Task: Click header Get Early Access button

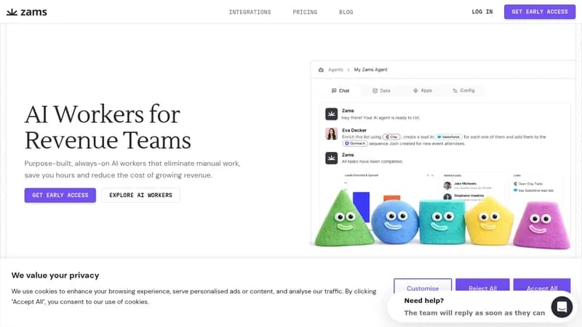Action: click(540, 12)
